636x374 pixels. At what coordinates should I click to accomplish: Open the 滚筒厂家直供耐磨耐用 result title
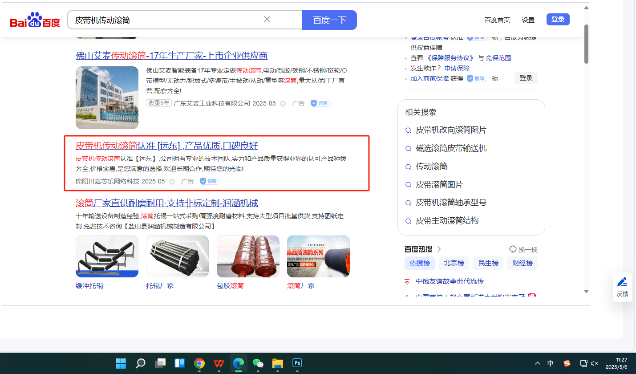167,203
